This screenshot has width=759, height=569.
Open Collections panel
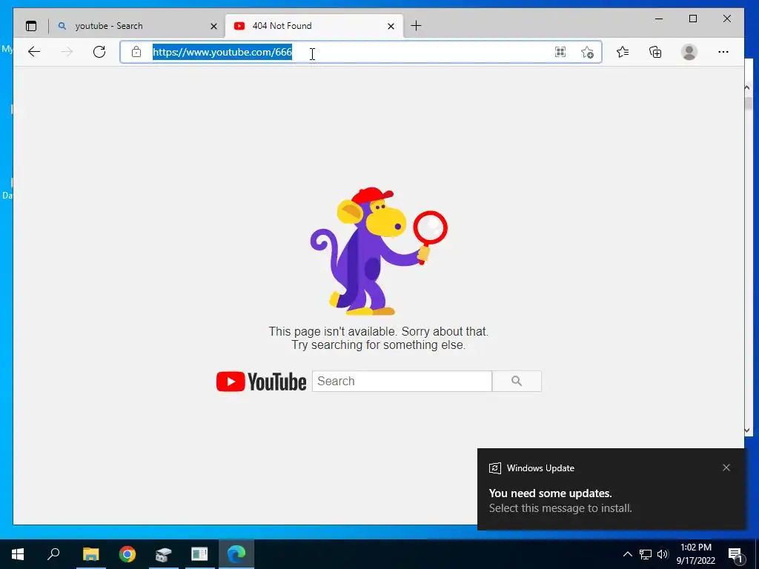tap(655, 52)
